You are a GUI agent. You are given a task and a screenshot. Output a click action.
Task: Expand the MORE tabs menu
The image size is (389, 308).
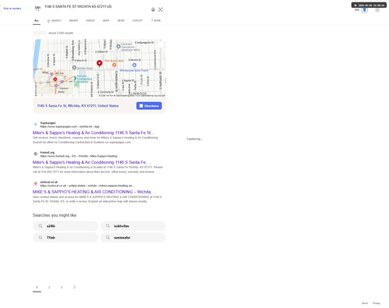click(156, 20)
